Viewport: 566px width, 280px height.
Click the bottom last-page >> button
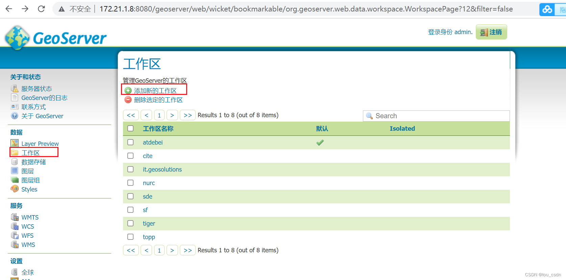(x=188, y=250)
